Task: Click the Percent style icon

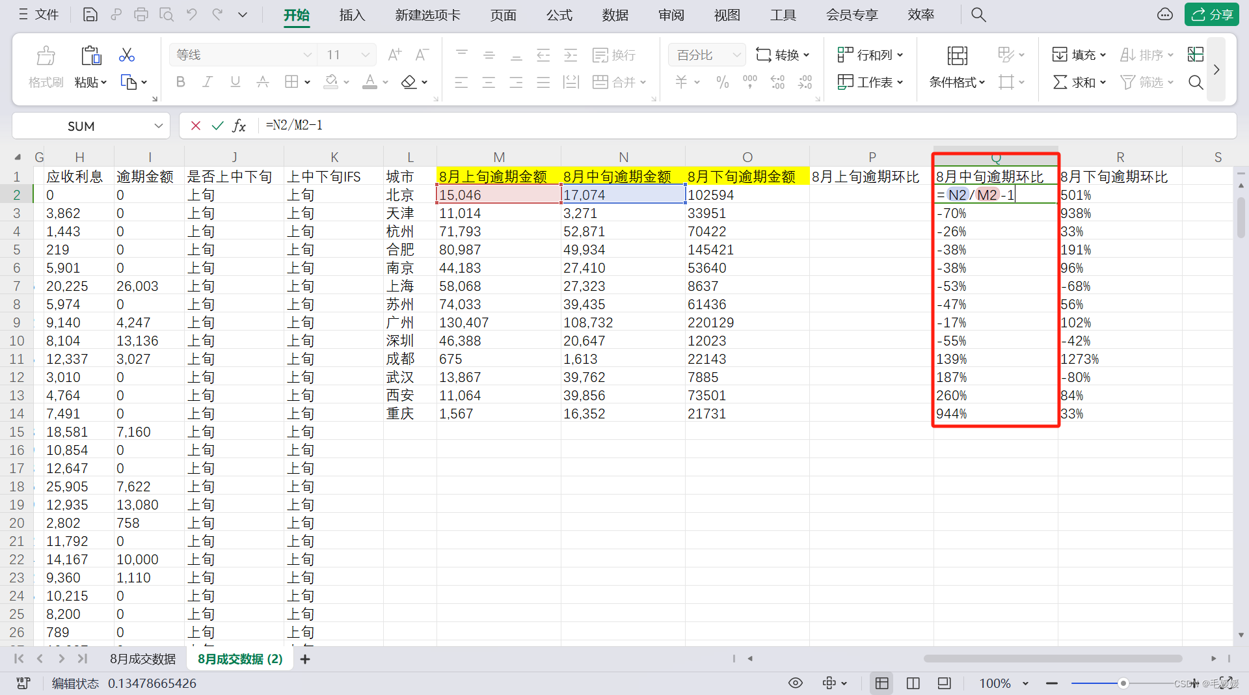Action: (722, 82)
